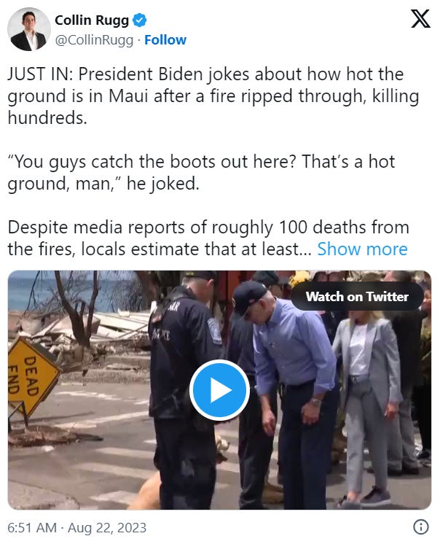Click the Follow link
The height and width of the screenshot is (544, 440).
[x=165, y=40]
